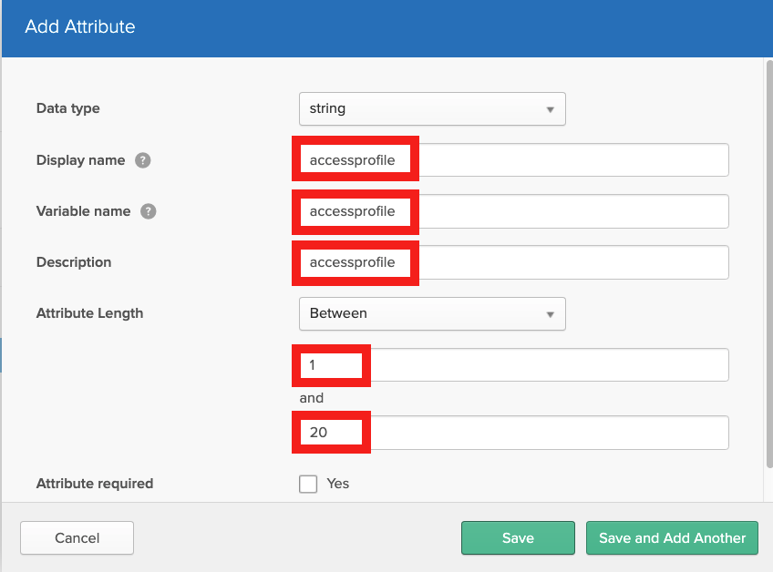Click Save and Add Another
The height and width of the screenshot is (572, 773).
[x=672, y=537]
